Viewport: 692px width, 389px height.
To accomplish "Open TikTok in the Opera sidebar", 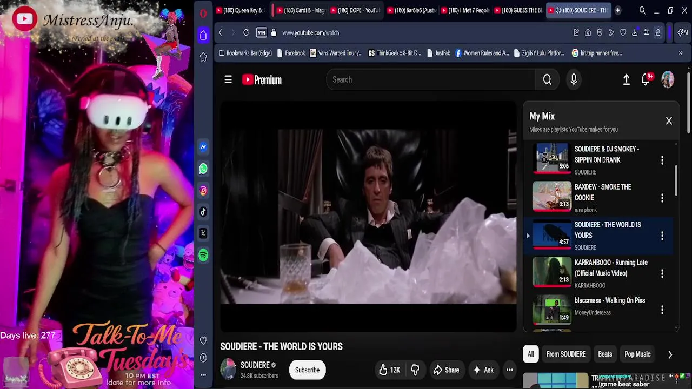I will (x=203, y=212).
